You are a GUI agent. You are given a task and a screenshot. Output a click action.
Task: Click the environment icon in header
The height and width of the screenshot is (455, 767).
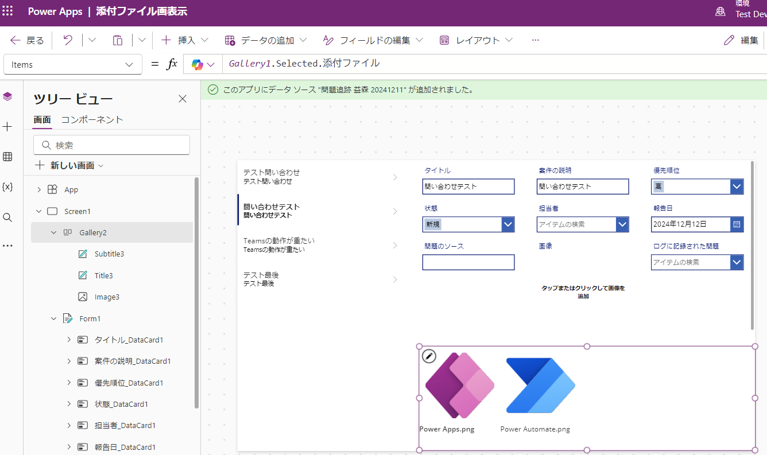[x=720, y=11]
